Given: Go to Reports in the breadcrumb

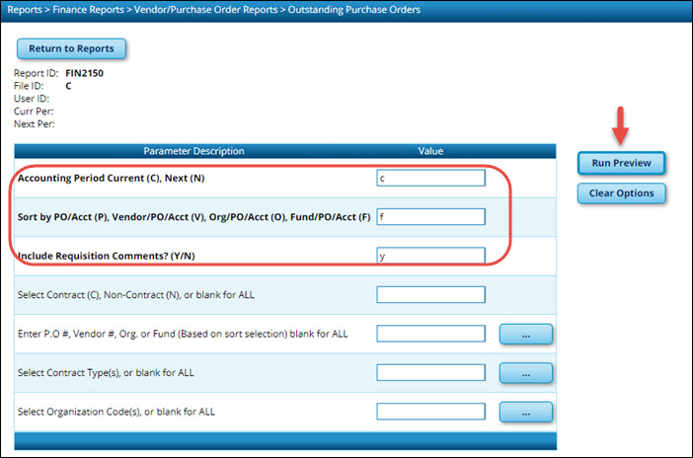Looking at the screenshot, I should [27, 10].
